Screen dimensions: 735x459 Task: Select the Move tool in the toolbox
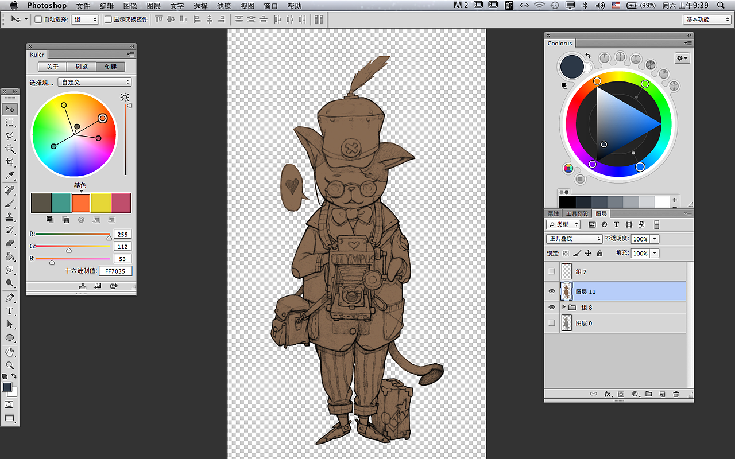(10, 109)
